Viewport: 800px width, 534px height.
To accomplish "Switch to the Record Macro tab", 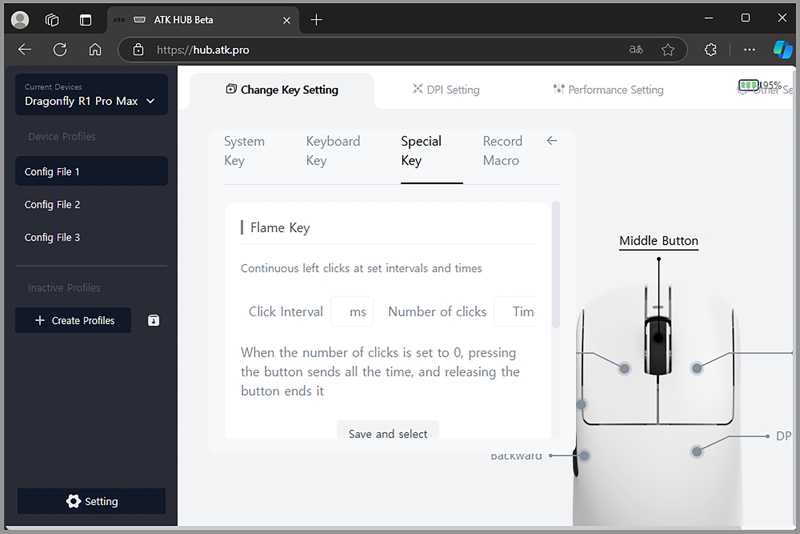I will tap(502, 151).
